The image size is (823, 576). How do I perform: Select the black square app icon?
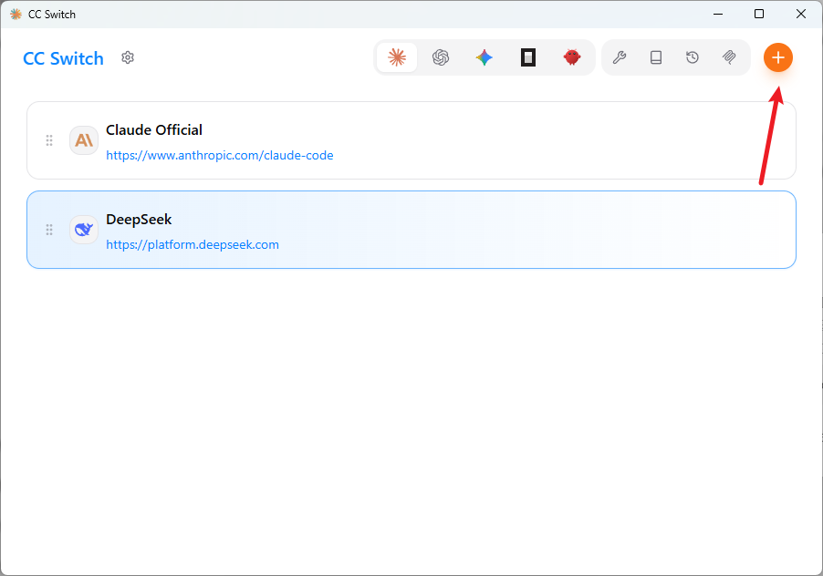(528, 57)
